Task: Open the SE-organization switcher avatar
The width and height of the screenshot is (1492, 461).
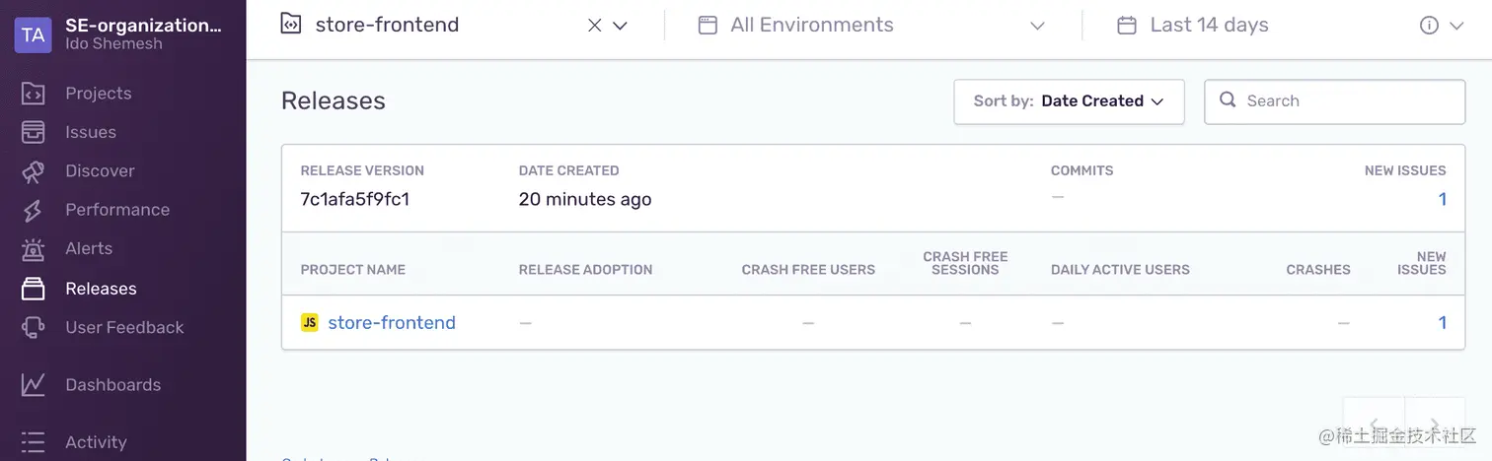Action: pyautogui.click(x=33, y=34)
